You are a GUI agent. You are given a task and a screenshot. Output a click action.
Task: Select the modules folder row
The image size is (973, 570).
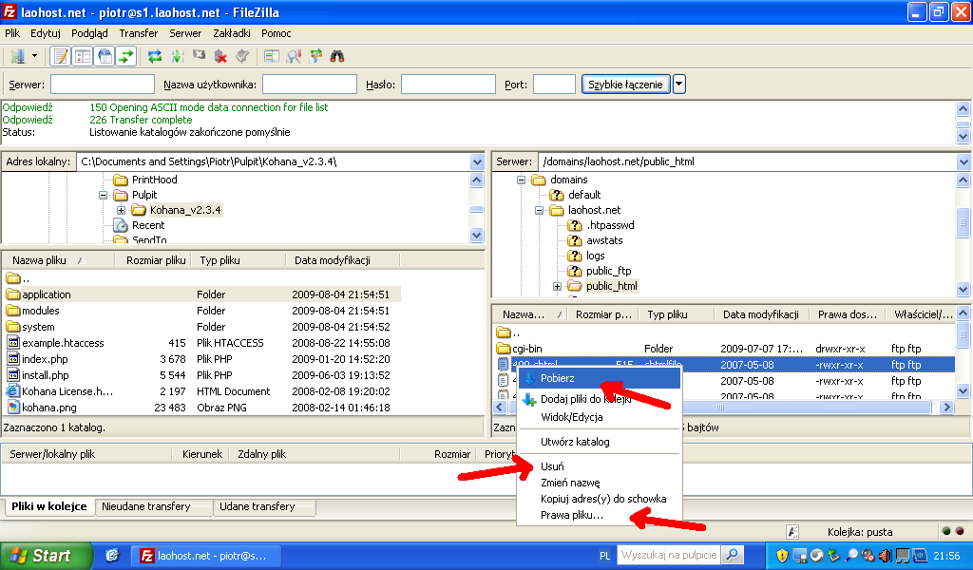[201, 311]
